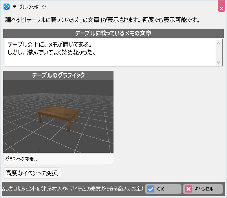This screenshot has height=198, width=227.
Task: Click the テーブルのグラフィック section header
Action: click(x=58, y=75)
